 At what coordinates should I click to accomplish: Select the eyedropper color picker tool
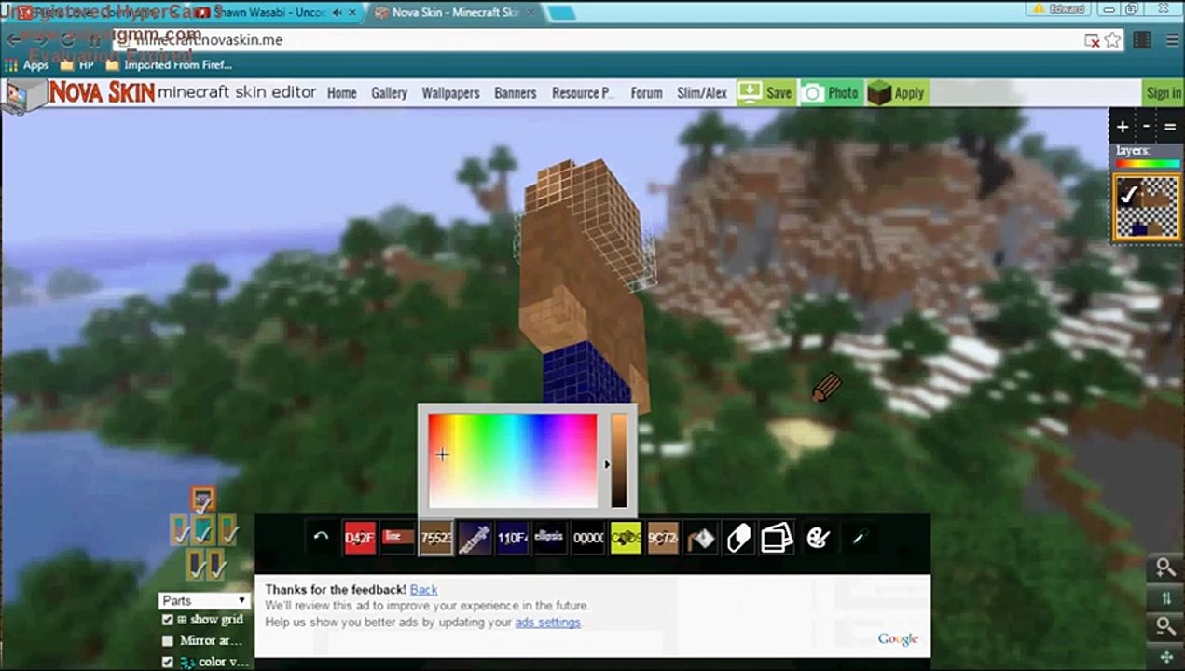pyautogui.click(x=859, y=538)
